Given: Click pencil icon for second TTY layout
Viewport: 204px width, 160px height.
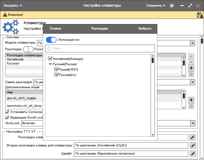Looking at the screenshot, I should click(x=193, y=145).
